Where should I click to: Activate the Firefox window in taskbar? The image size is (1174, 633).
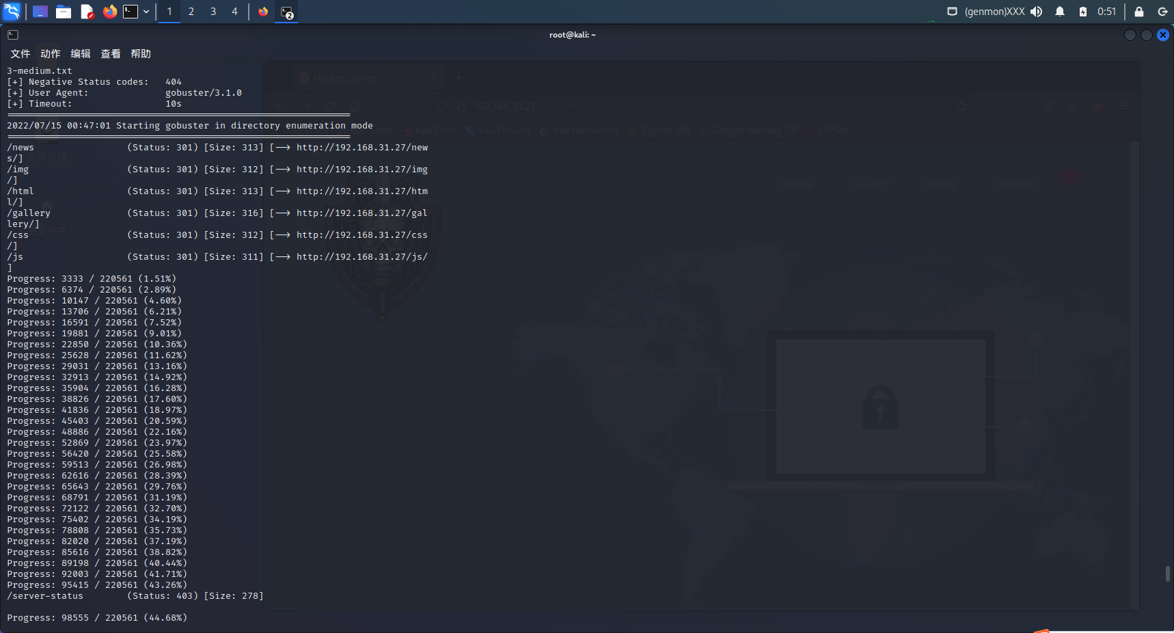coord(263,12)
